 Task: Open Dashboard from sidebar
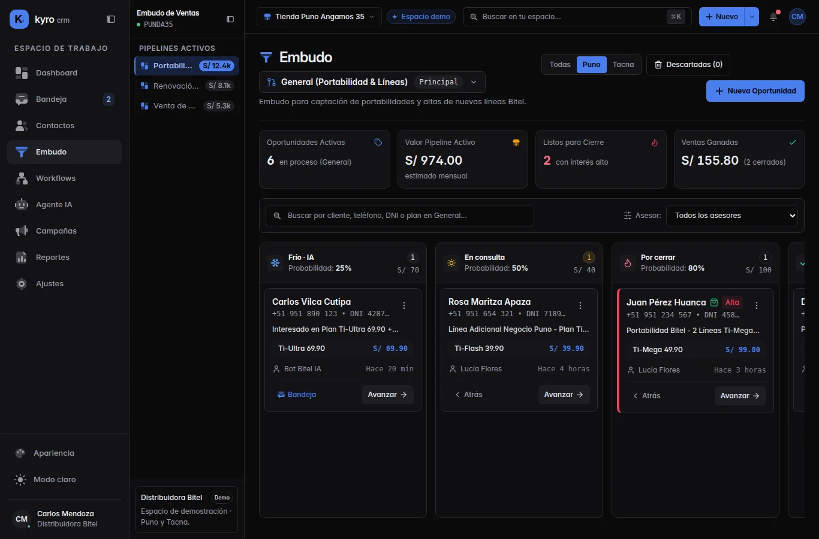point(64,73)
